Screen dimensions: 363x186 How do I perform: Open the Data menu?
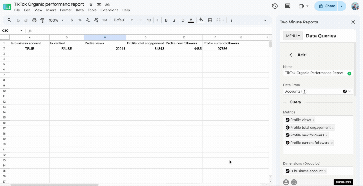coord(80,10)
